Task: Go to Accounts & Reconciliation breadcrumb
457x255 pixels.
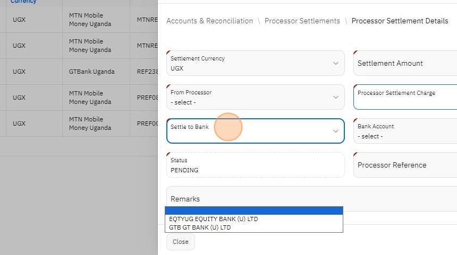Action: [x=209, y=21]
